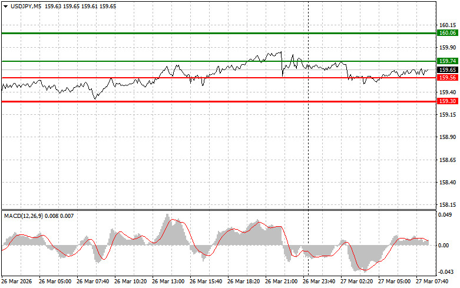The height and width of the screenshot is (288, 460).
Task: Select the green 159.74 price level tag
Action: click(448, 61)
